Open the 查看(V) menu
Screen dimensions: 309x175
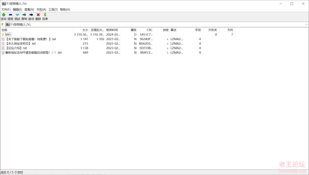point(29,9)
